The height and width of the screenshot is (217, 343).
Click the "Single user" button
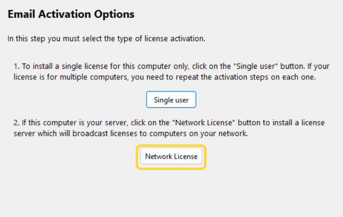coord(171,100)
